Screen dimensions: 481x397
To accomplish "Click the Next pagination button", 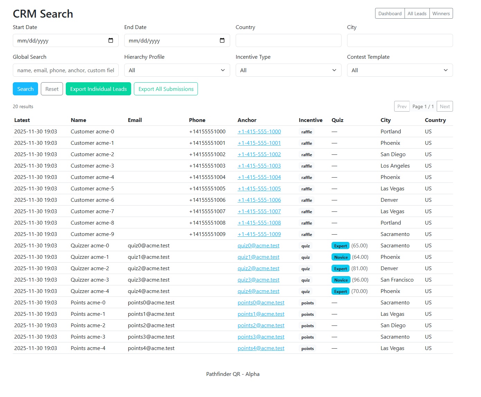I will pyautogui.click(x=445, y=106).
